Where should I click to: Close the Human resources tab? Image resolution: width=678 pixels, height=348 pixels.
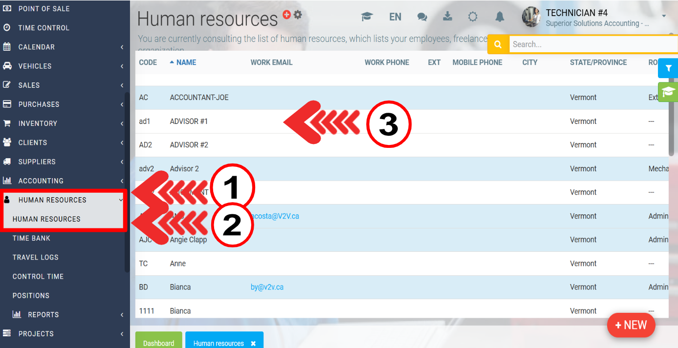pyautogui.click(x=253, y=343)
